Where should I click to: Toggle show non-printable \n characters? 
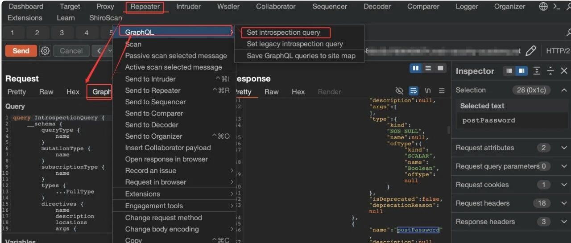(x=427, y=91)
